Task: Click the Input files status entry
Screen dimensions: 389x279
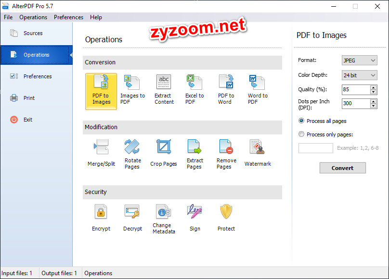Action: (x=17, y=273)
